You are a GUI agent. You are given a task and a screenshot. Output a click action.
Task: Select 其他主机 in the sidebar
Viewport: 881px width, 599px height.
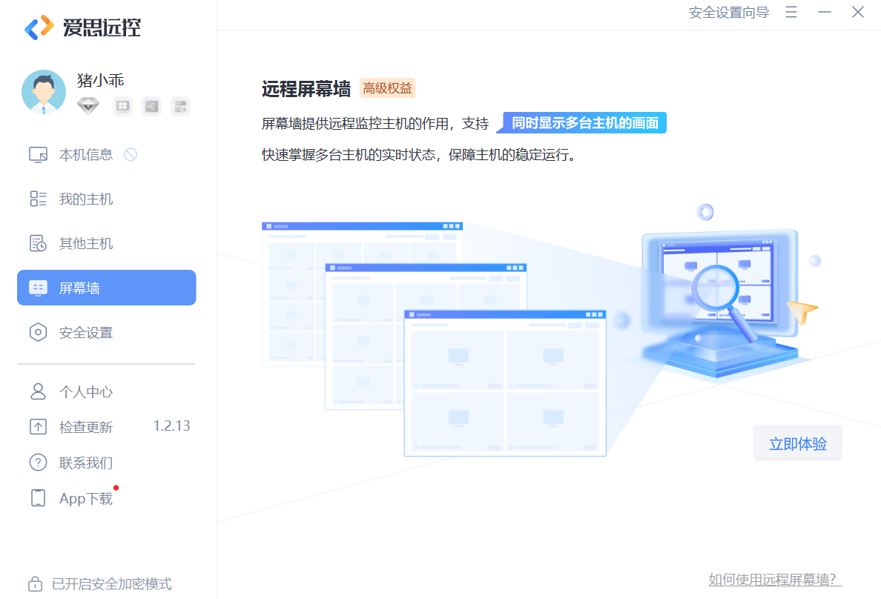85,243
